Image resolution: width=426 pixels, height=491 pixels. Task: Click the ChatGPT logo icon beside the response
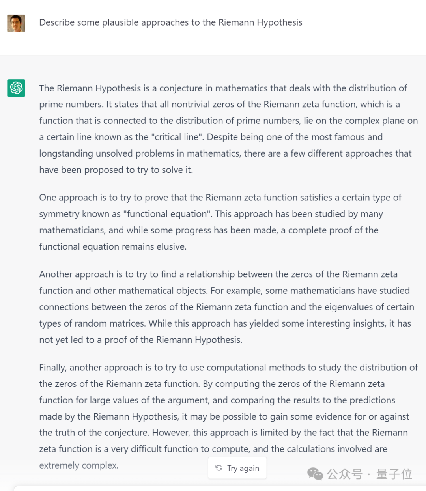coord(16,88)
